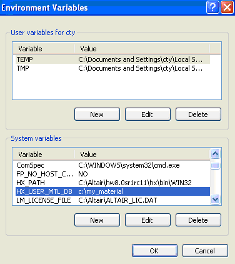
Task: Click scroll up arrow in System variables
Action: coord(215,154)
